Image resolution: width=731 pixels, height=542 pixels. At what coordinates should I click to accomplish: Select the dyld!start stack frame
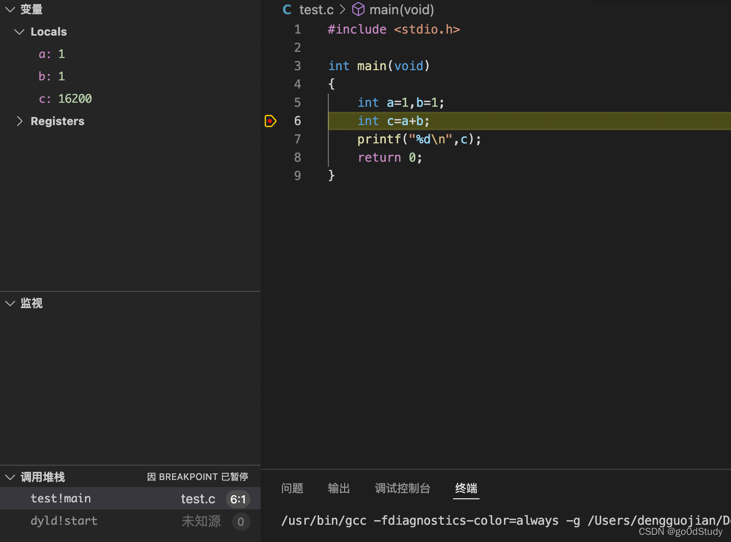[64, 521]
